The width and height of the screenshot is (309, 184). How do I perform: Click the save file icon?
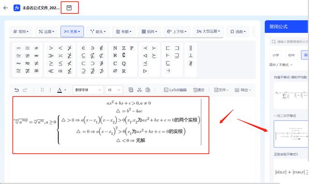click(x=69, y=8)
